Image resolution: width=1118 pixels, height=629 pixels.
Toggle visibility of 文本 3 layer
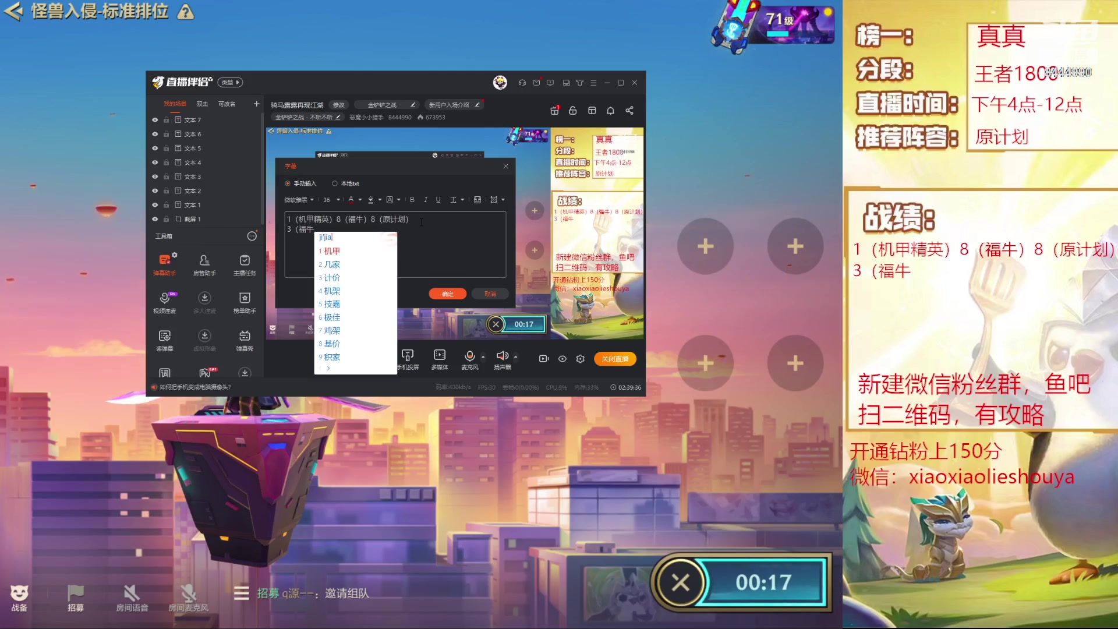coord(155,176)
